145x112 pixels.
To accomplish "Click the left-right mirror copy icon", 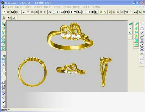I will (x=3, y=28).
